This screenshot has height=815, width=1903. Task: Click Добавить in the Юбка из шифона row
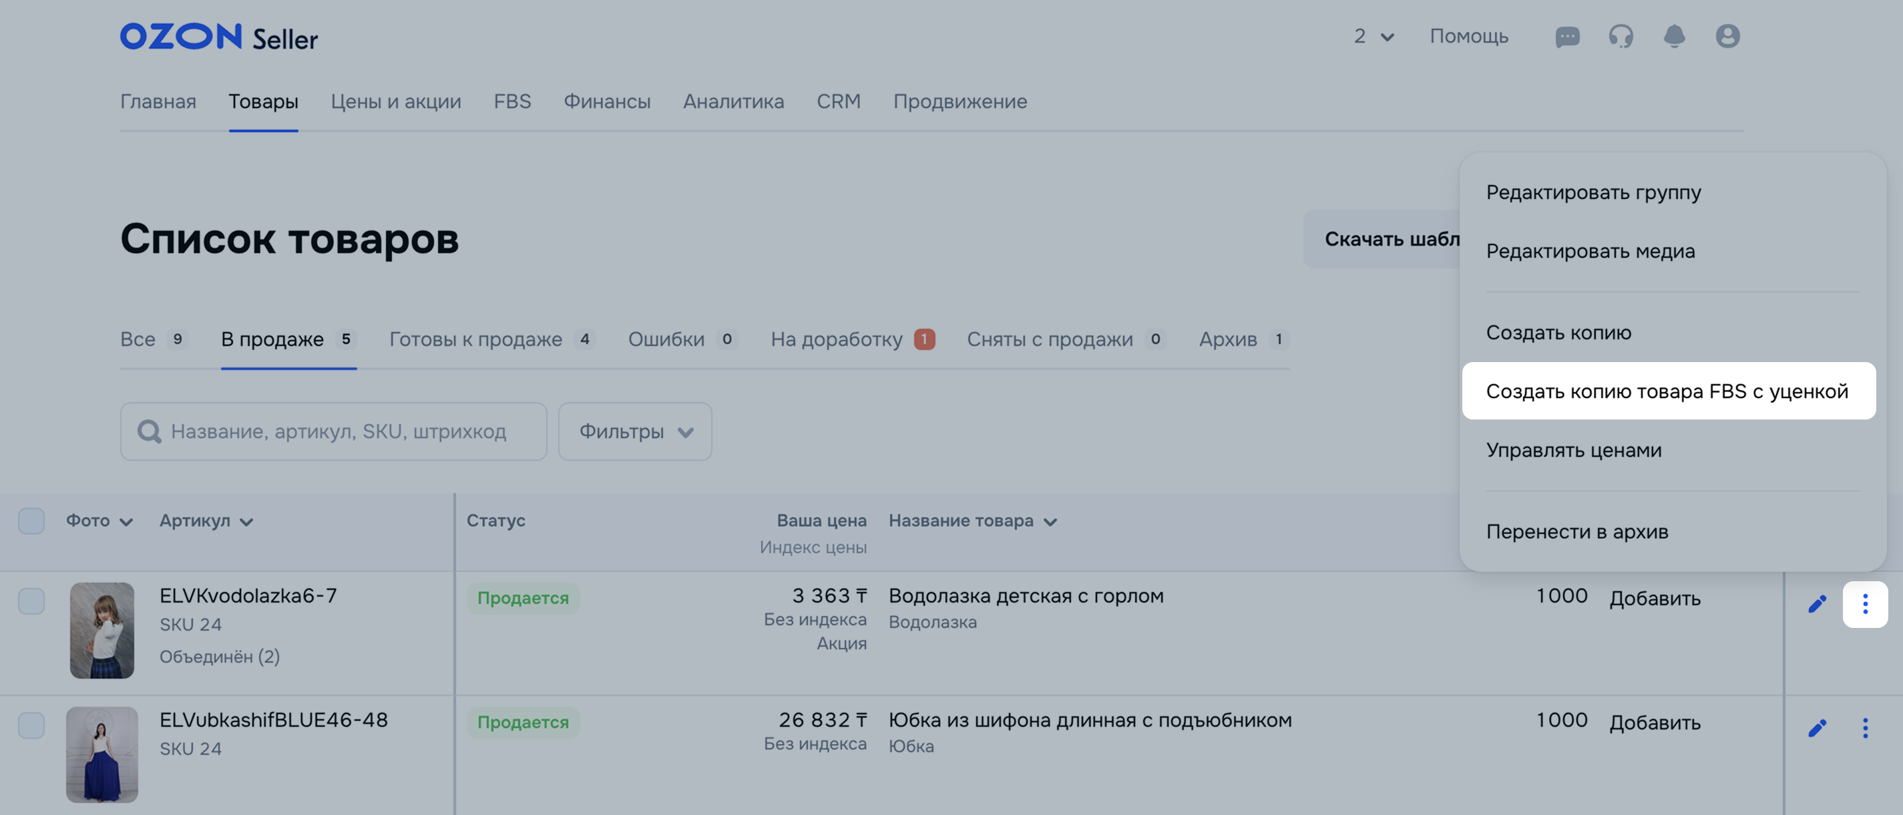(x=1655, y=722)
